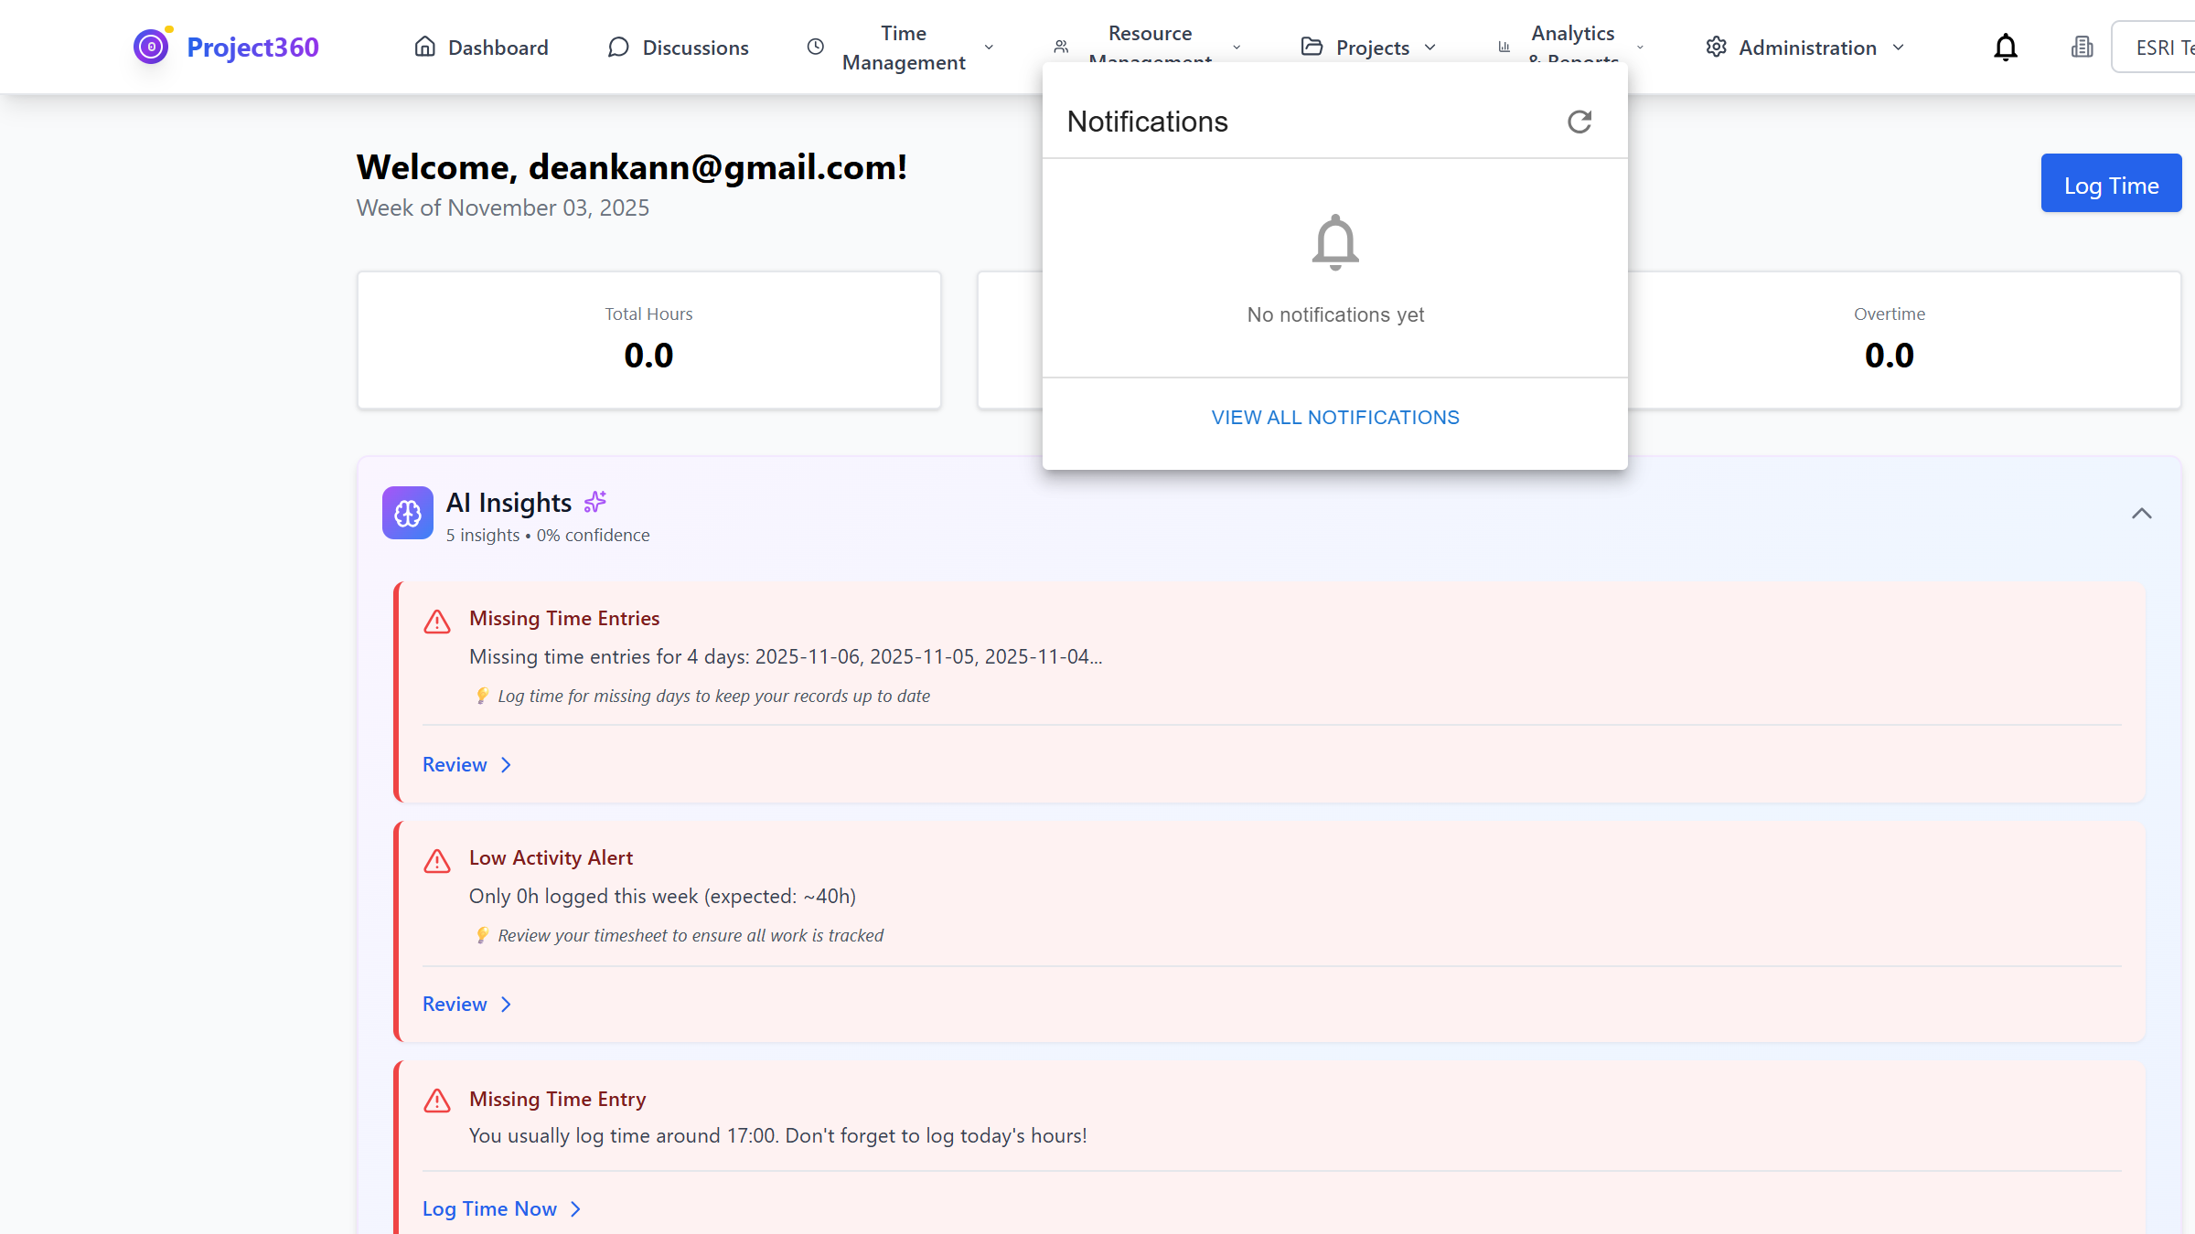The width and height of the screenshot is (2195, 1234).
Task: Click Log Time Now in Missing Time Entry card
Action: pos(489,1208)
